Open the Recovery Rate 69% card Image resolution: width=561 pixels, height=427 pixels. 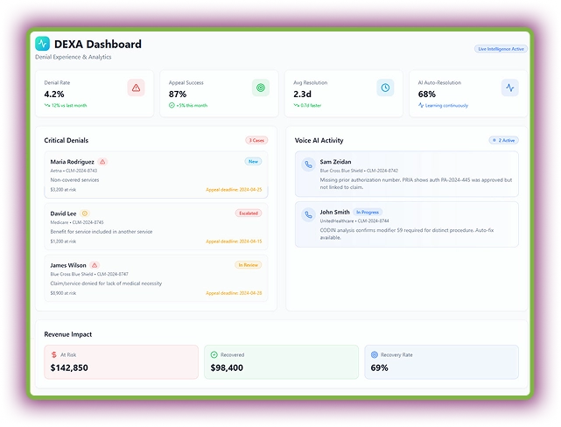click(441, 361)
